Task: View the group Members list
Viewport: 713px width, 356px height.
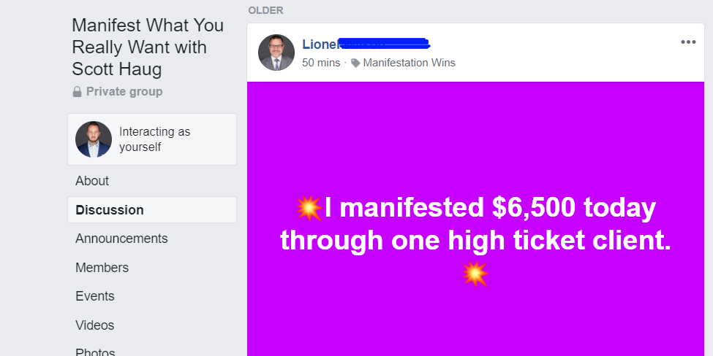Action: point(102,268)
